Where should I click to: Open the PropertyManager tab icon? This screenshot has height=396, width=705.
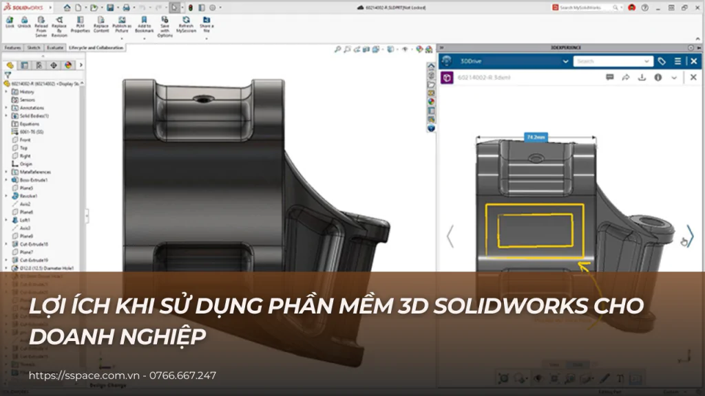pos(24,65)
